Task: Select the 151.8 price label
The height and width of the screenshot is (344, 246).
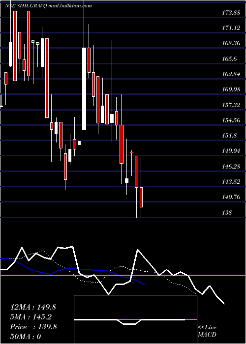Action: (229, 136)
